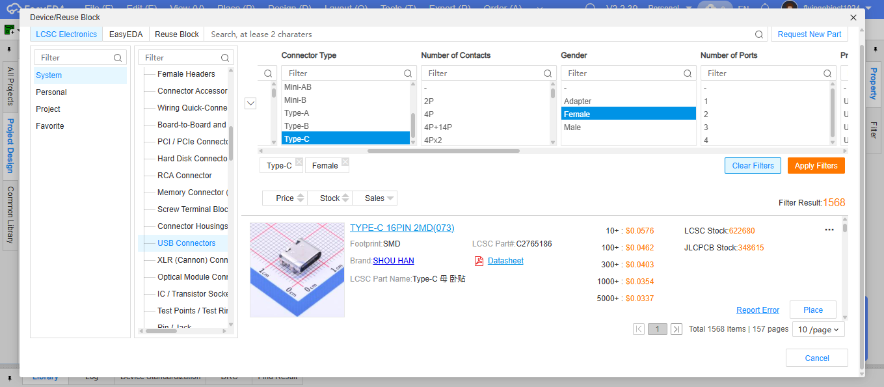Open the 10 /page dropdown
Screen dimensions: 884x387
pos(818,329)
